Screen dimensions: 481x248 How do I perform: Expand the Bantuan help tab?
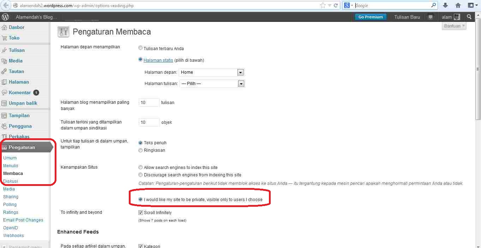[454, 26]
